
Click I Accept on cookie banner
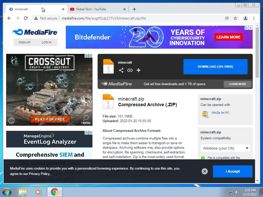click(x=232, y=171)
